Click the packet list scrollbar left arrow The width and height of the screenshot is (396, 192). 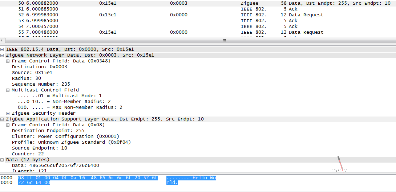pyautogui.click(x=2, y=41)
